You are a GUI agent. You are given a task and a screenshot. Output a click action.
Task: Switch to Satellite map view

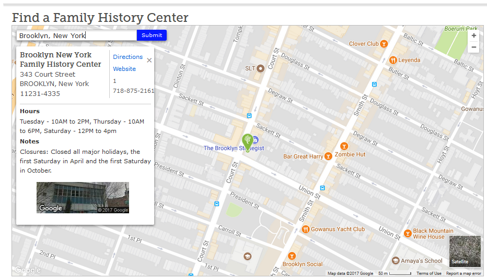(x=465, y=251)
